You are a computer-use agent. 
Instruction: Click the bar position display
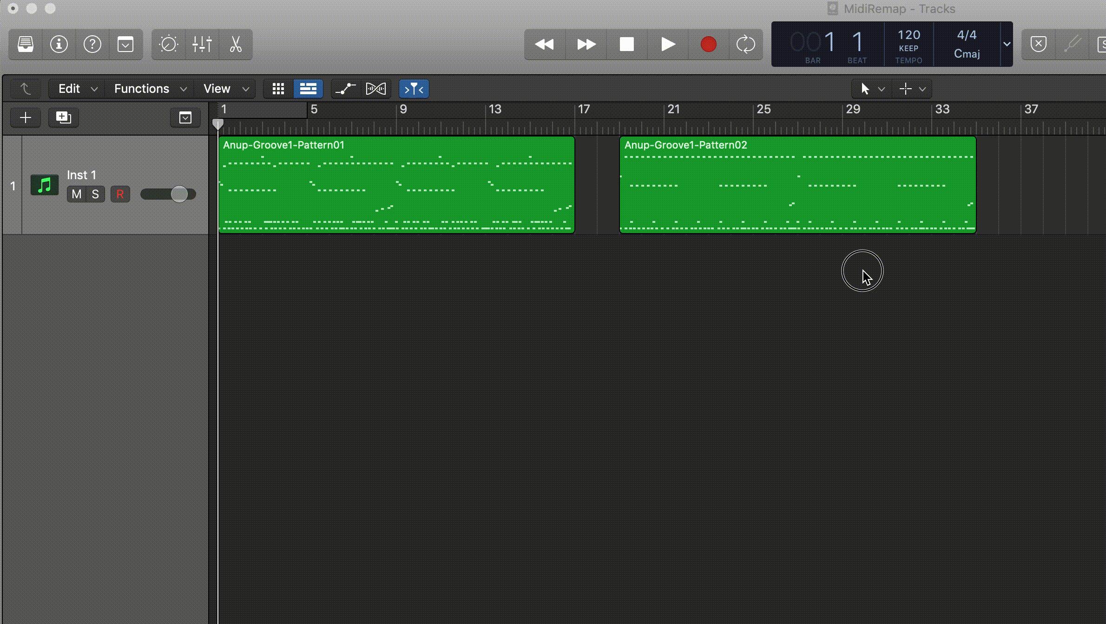[813, 42]
